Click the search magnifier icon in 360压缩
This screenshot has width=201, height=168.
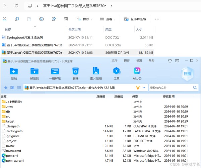coord(195,88)
